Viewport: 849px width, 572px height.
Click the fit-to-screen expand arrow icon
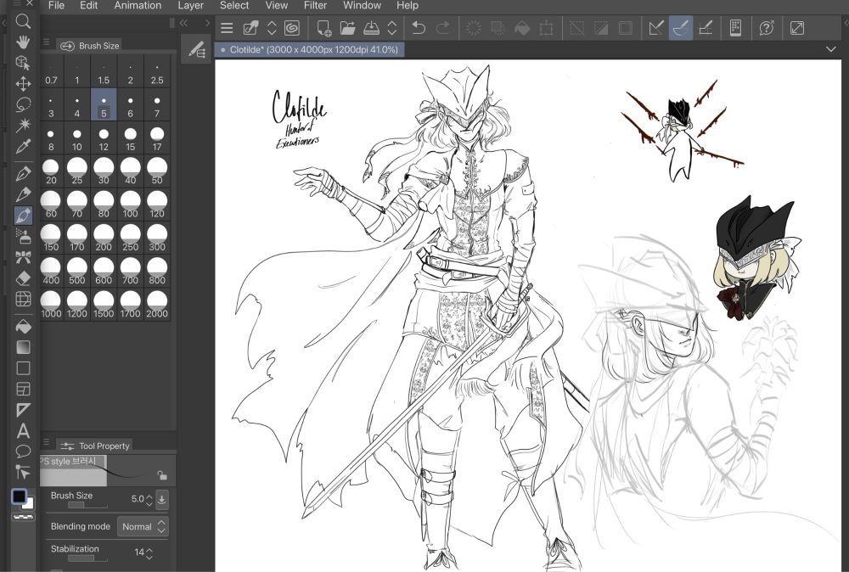point(797,28)
